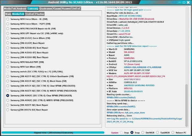
Task: Open the top-level MediaTek tab
Action: (x=10, y=9)
